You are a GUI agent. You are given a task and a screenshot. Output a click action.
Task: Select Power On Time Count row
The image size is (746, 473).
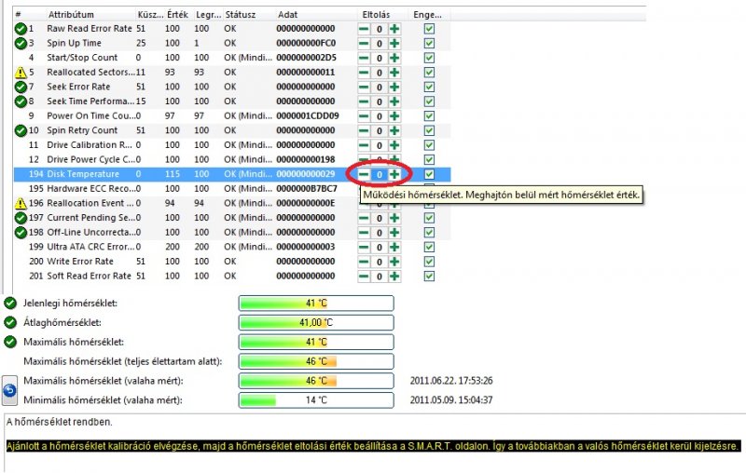pos(231,115)
